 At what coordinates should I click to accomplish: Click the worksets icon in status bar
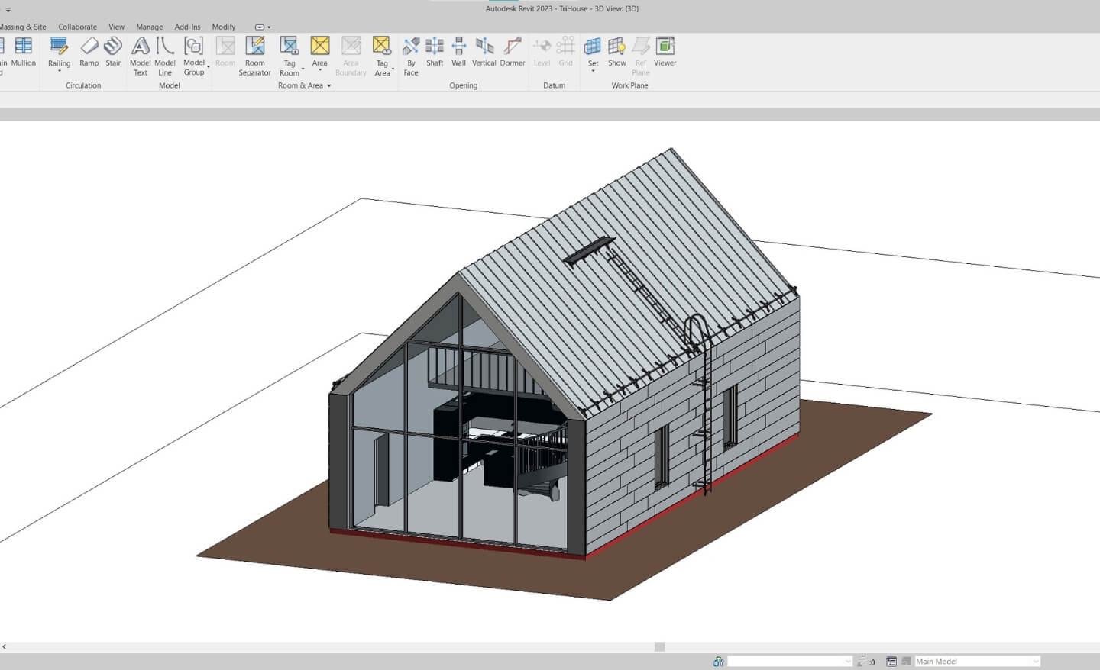coord(718,662)
